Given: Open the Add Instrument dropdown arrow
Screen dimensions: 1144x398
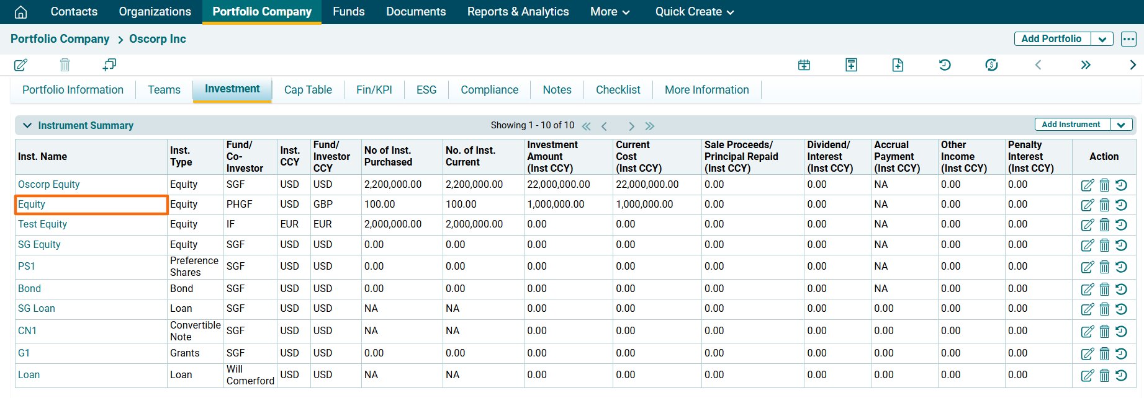Looking at the screenshot, I should coord(1121,125).
